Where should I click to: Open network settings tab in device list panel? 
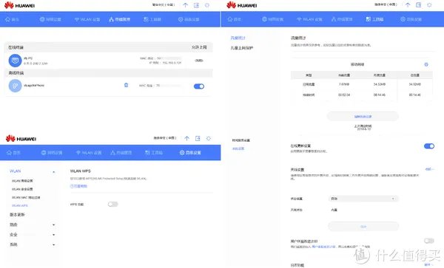point(50,19)
